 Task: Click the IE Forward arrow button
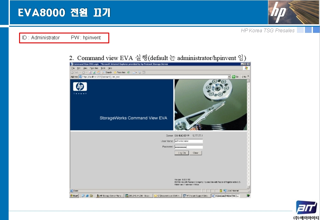(83, 72)
